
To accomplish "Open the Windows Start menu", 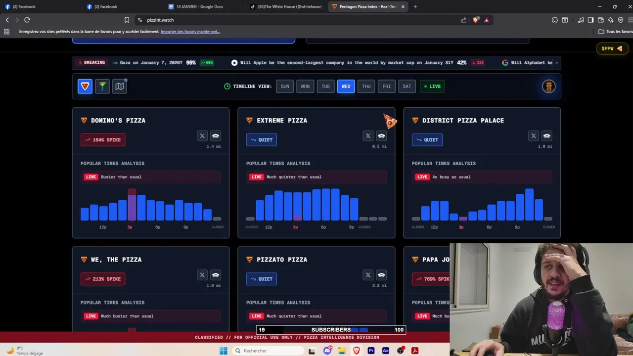I will [223, 351].
